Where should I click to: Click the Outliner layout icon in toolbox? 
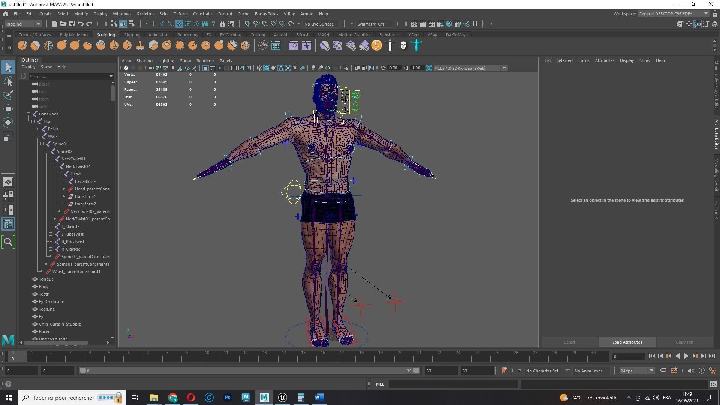point(8,224)
